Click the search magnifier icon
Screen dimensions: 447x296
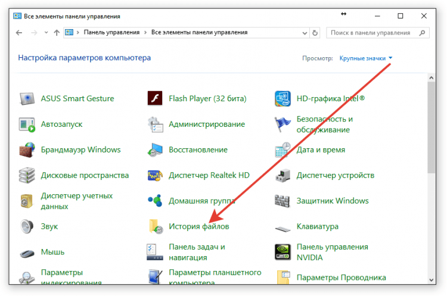422,33
